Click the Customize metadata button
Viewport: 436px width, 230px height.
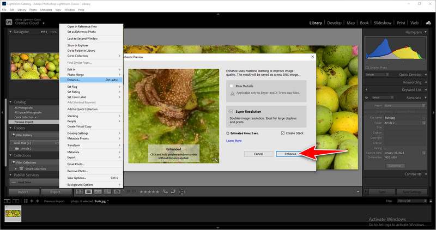(395, 166)
